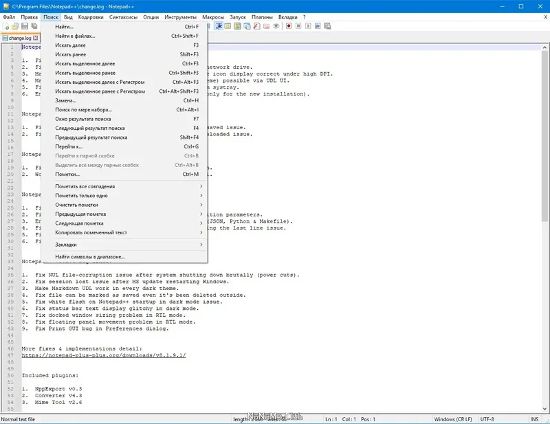Screen dimensions: 550x424
Task: Click the save recorded macro icon
Action: (x=328, y=26)
